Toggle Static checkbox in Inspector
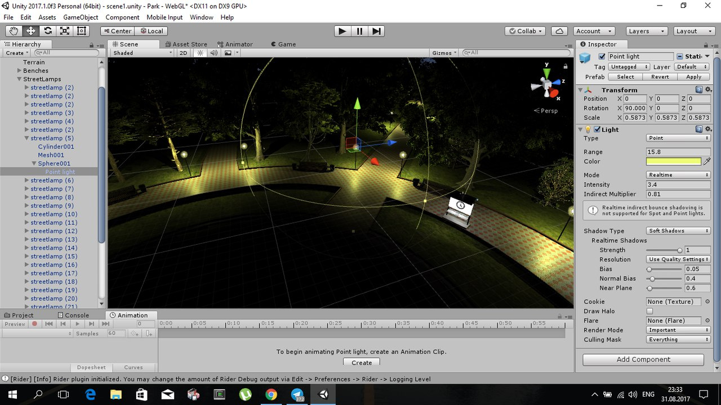The height and width of the screenshot is (405, 721). click(x=680, y=56)
